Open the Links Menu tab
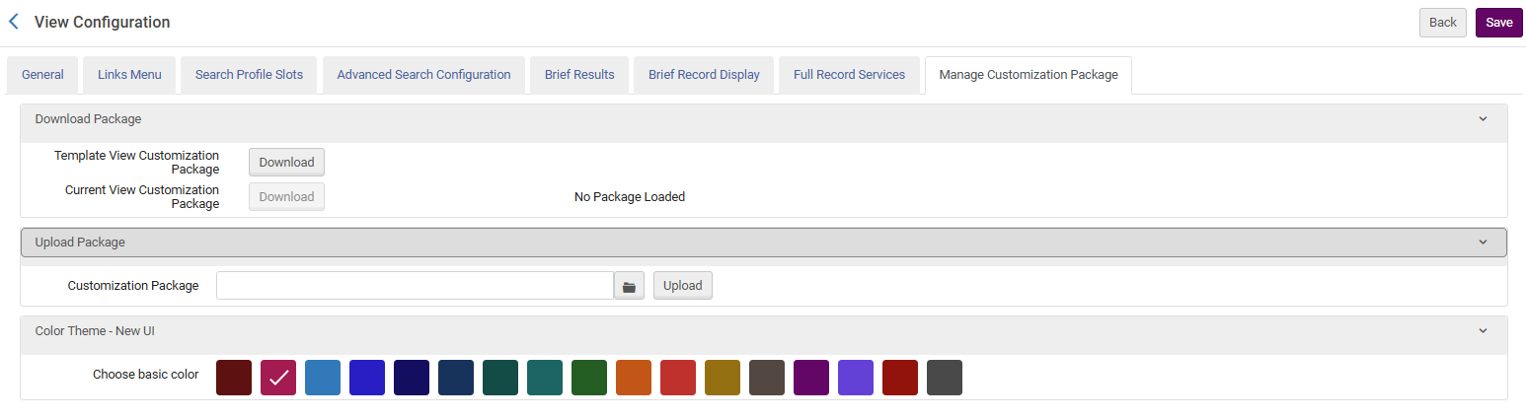The width and height of the screenshot is (1526, 419). click(129, 75)
